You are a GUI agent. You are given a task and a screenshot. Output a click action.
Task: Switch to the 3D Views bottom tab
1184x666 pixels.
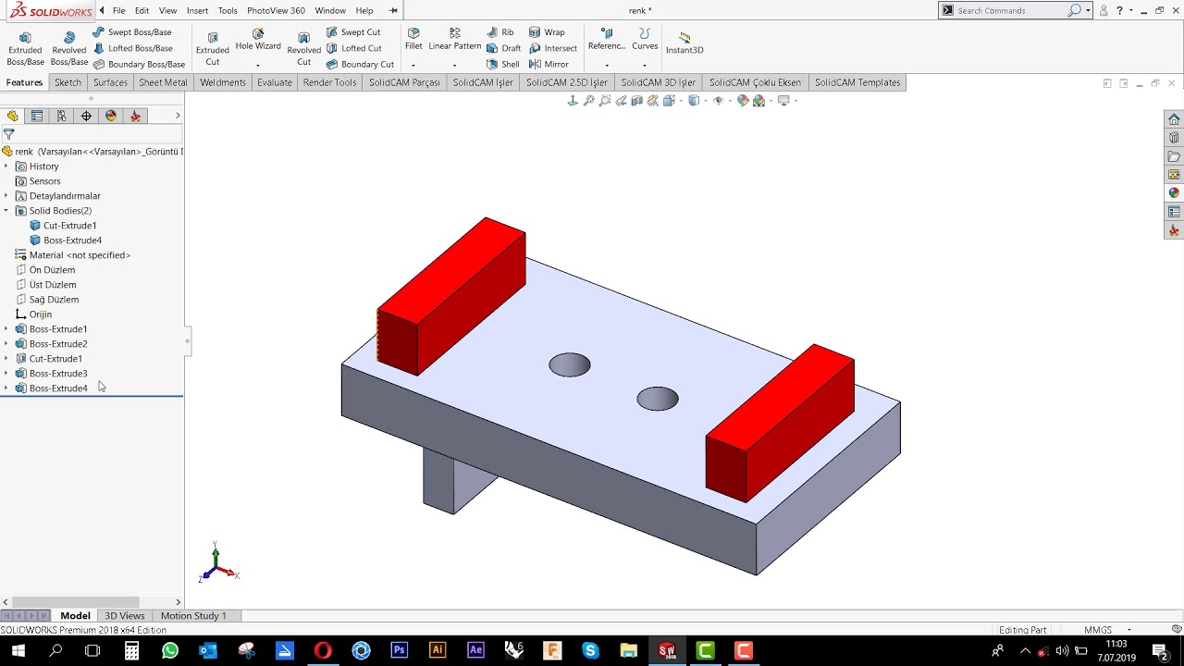125,616
